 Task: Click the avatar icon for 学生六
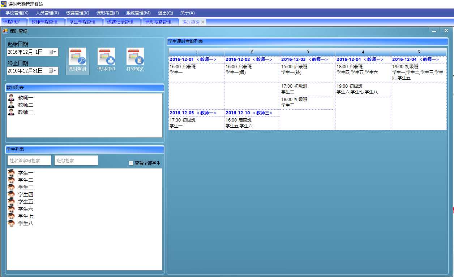tap(11, 209)
